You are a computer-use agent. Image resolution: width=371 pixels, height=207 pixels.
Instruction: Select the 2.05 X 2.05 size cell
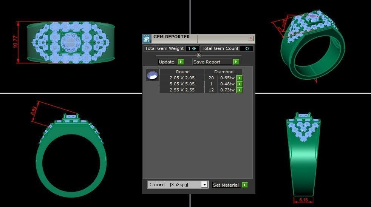182,78
